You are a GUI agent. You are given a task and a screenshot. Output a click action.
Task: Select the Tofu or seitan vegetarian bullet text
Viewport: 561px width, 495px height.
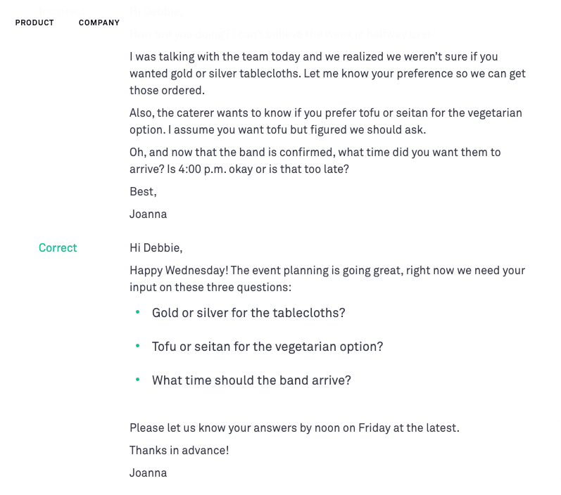267,347
